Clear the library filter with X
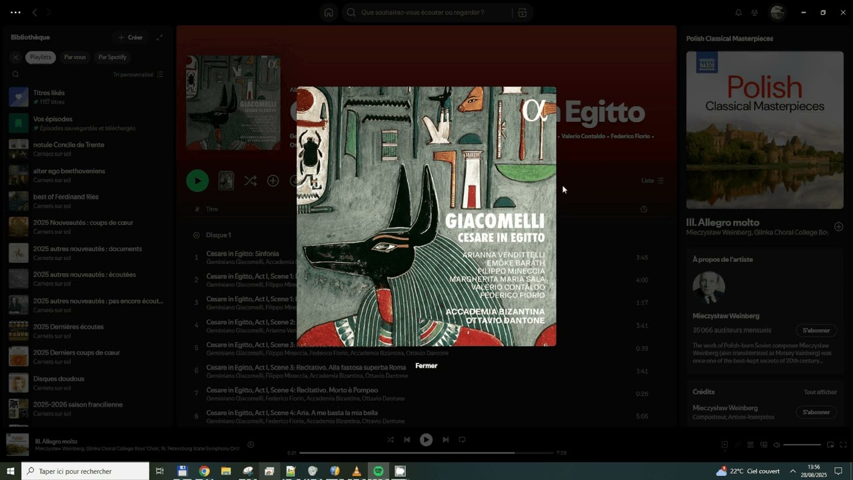Screen dimensions: 853x480 click(x=16, y=57)
